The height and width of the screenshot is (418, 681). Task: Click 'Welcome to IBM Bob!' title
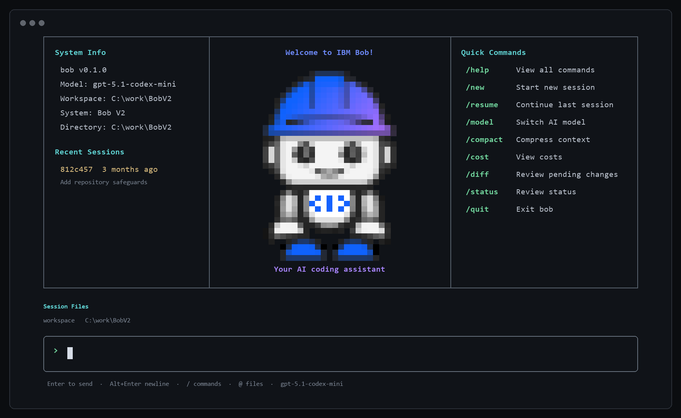(329, 53)
